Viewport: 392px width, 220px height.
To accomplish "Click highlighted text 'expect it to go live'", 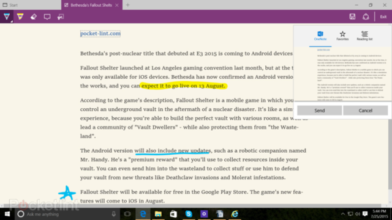I will coord(166,86).
